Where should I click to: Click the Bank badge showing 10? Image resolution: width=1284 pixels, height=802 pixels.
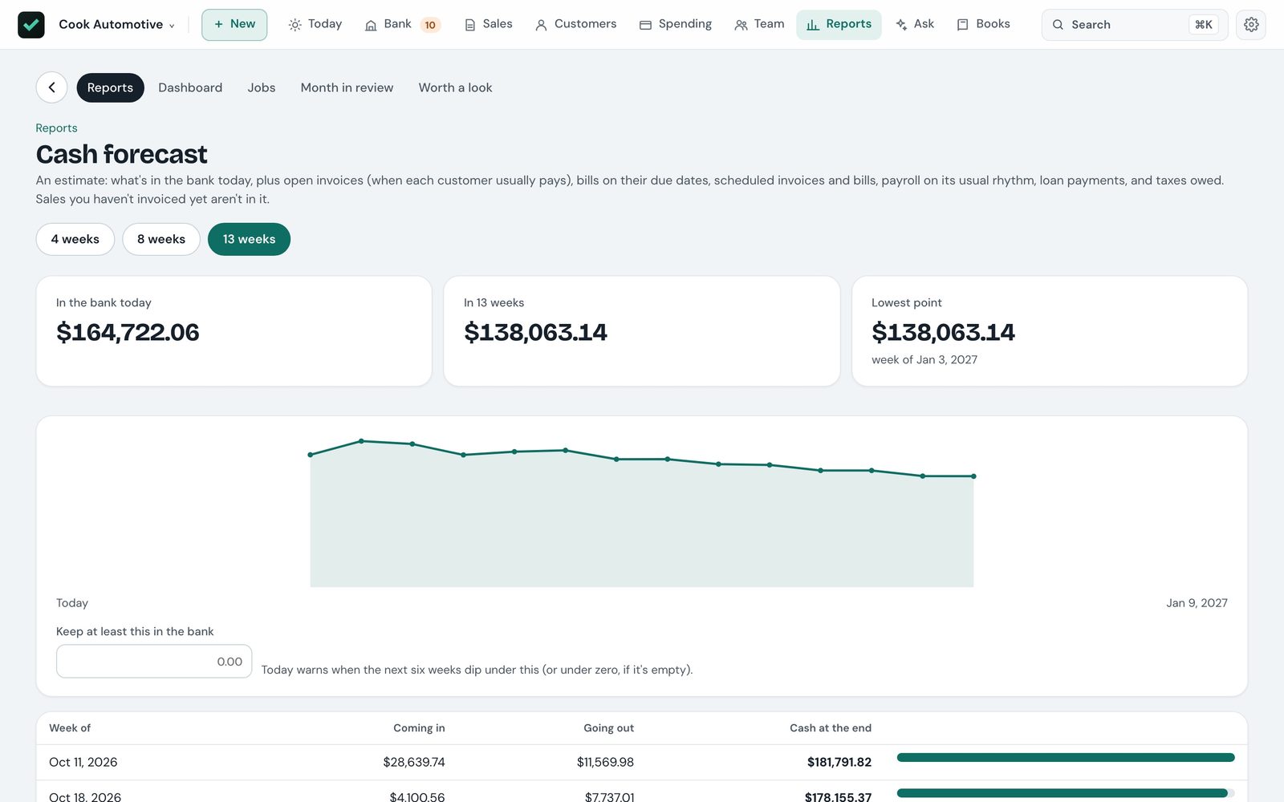pos(430,25)
